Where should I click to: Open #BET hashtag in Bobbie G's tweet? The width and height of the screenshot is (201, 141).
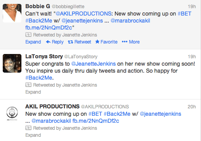[x=184, y=14]
